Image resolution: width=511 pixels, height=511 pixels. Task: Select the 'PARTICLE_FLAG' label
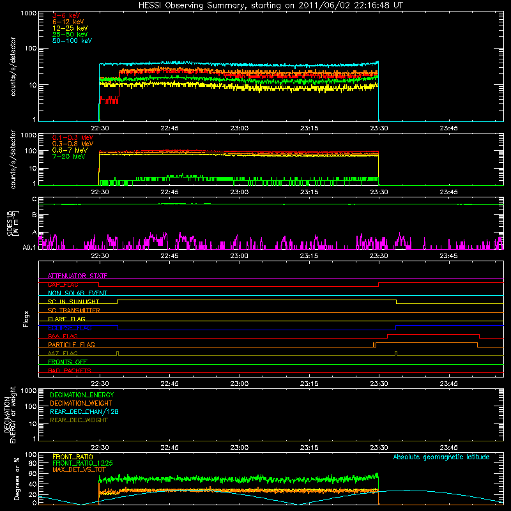pyautogui.click(x=72, y=345)
